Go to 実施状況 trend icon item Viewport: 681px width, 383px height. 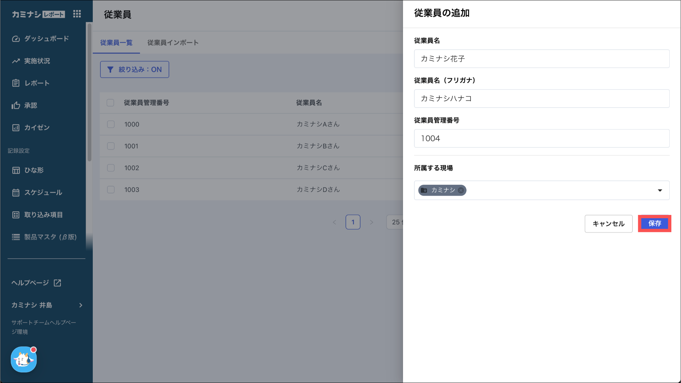pyautogui.click(x=37, y=61)
